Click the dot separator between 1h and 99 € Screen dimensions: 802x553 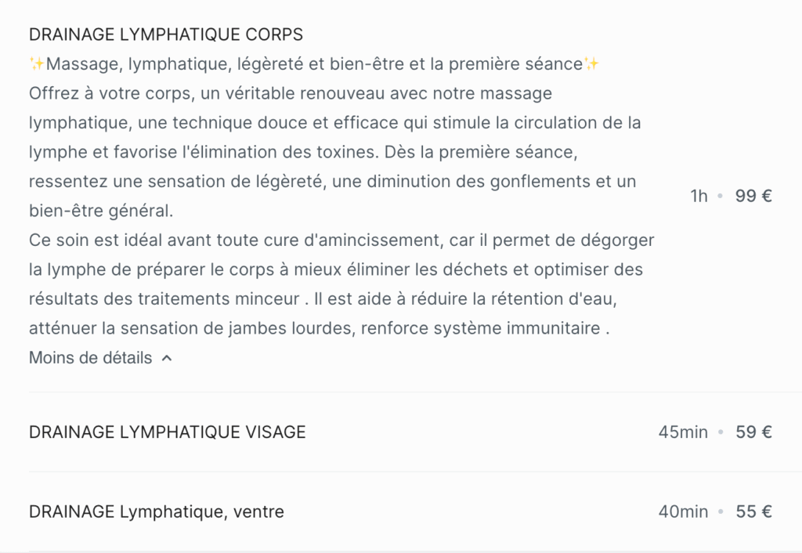[x=721, y=196]
